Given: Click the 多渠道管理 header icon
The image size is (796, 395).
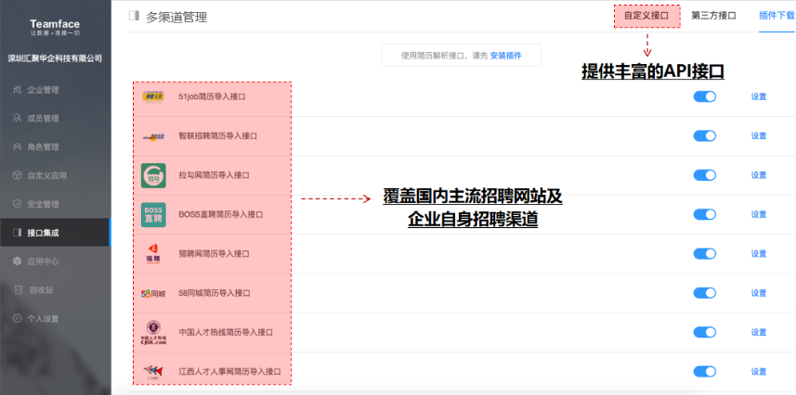Looking at the screenshot, I should (x=134, y=16).
